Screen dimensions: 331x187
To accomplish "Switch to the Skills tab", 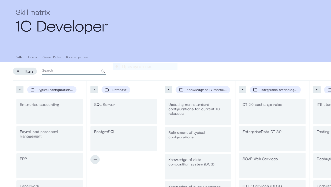I will (x=19, y=57).
